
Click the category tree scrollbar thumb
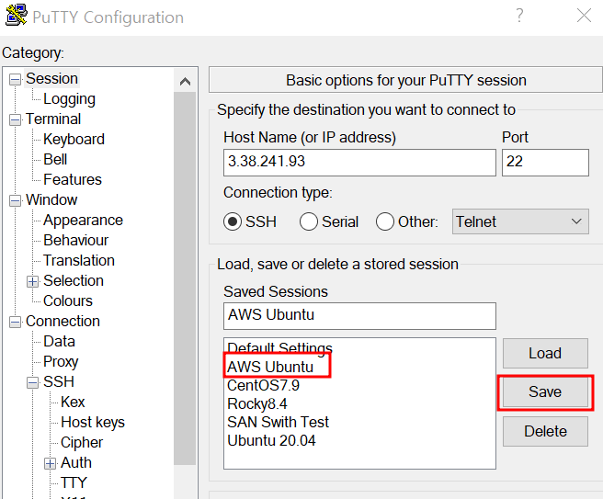pyautogui.click(x=185, y=278)
